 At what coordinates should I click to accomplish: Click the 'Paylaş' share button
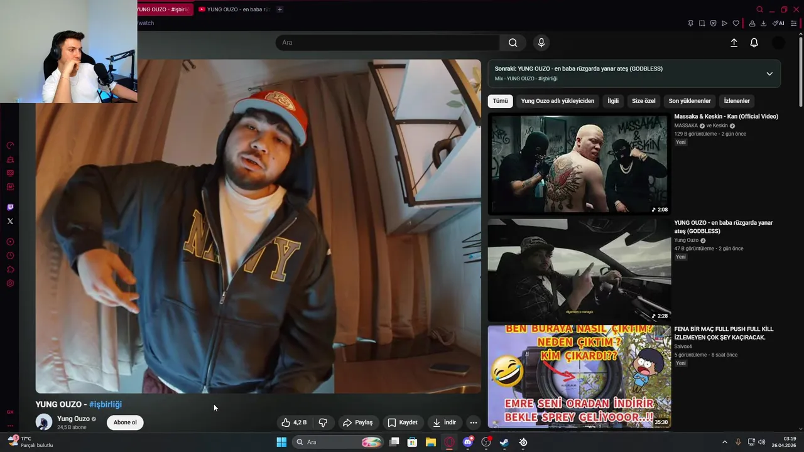point(358,422)
